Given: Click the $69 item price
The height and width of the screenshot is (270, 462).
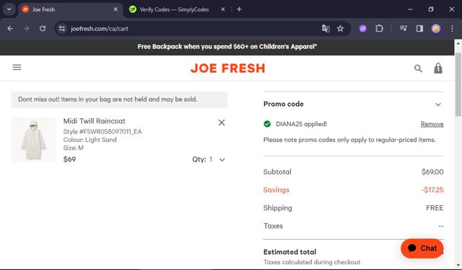Looking at the screenshot, I should [x=69, y=159].
